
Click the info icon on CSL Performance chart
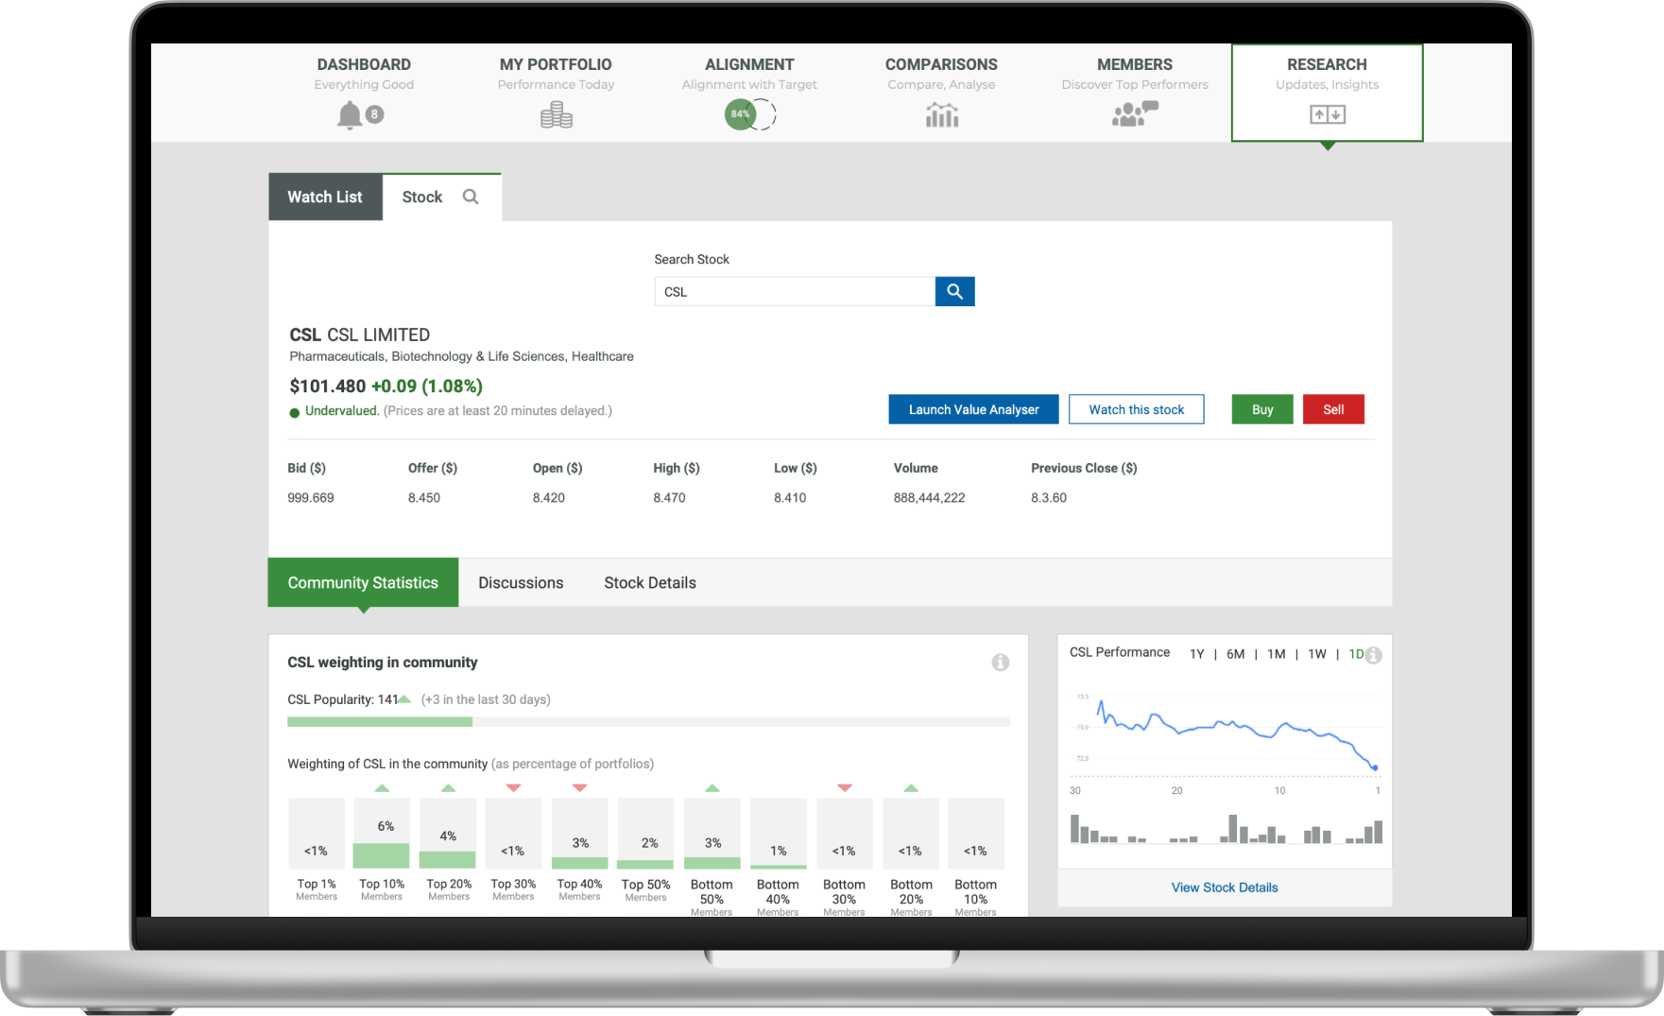[1374, 654]
